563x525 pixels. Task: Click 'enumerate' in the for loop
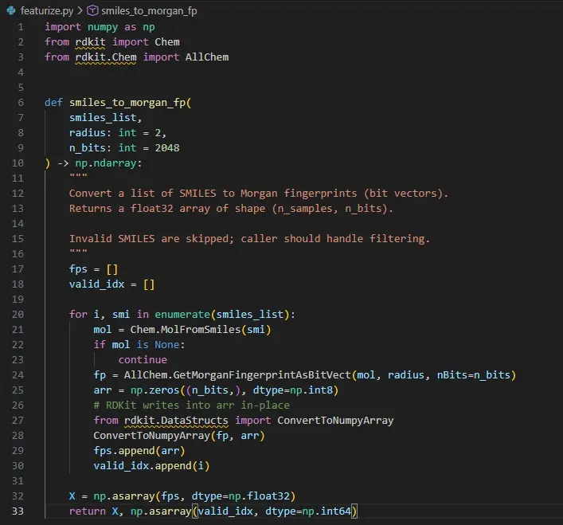(x=182, y=314)
